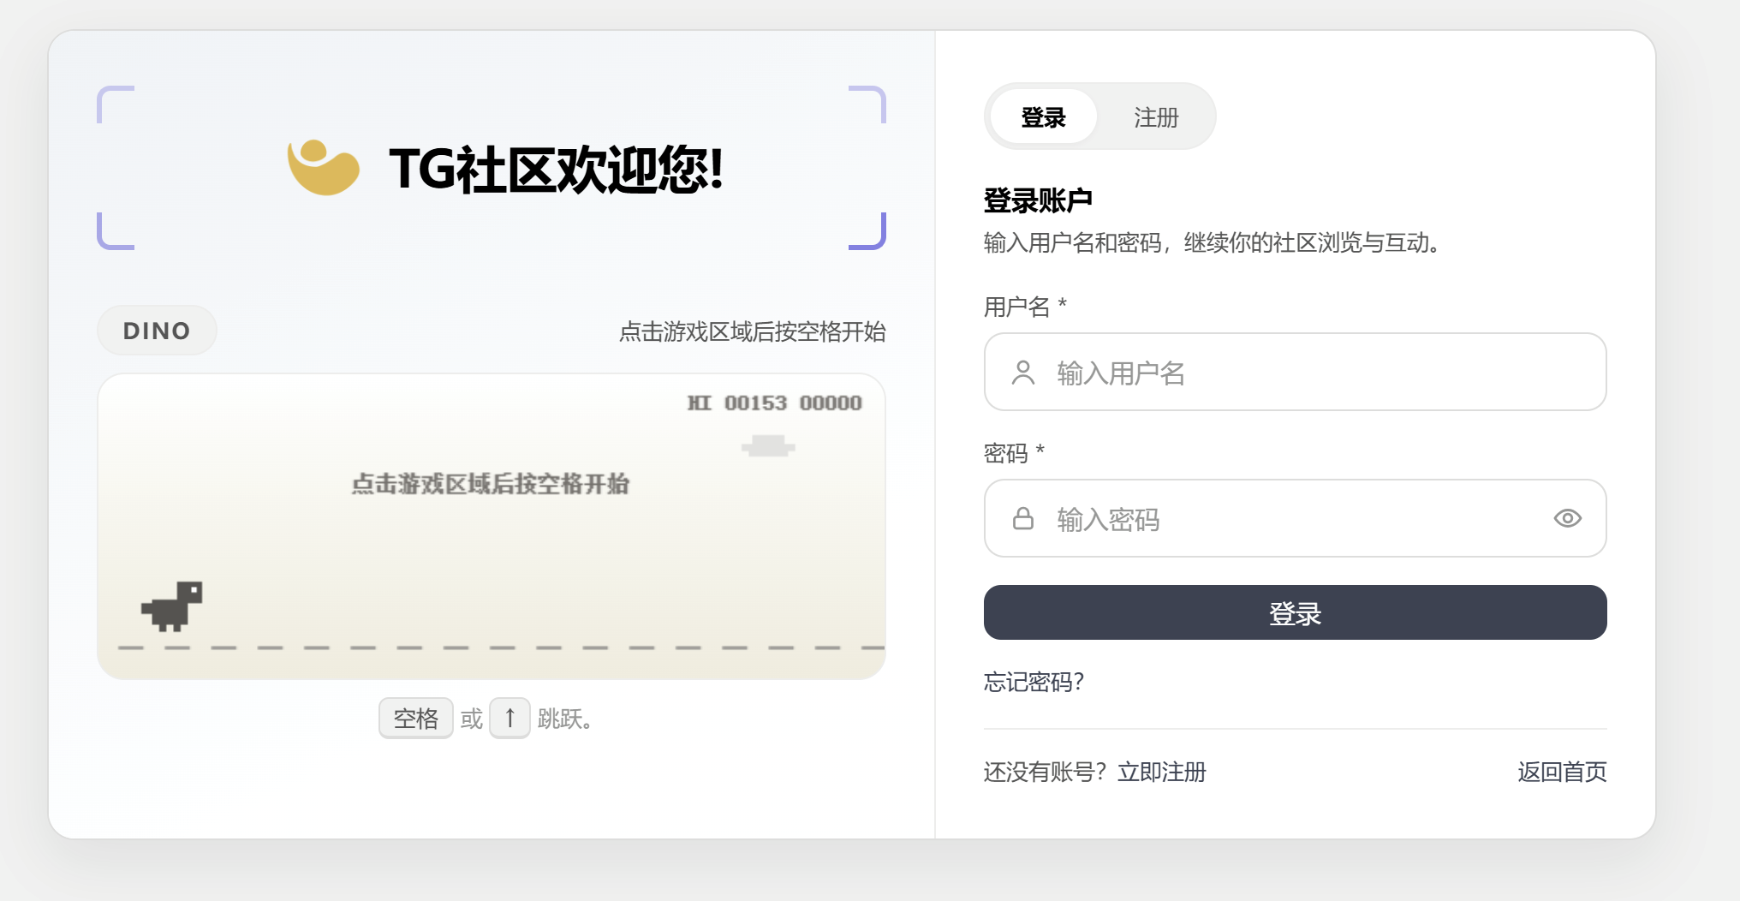Focus the 输入用户名 input field
The width and height of the screenshot is (1740, 901).
click(1295, 372)
